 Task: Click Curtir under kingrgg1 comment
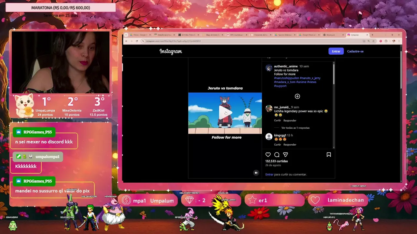tap(277, 145)
